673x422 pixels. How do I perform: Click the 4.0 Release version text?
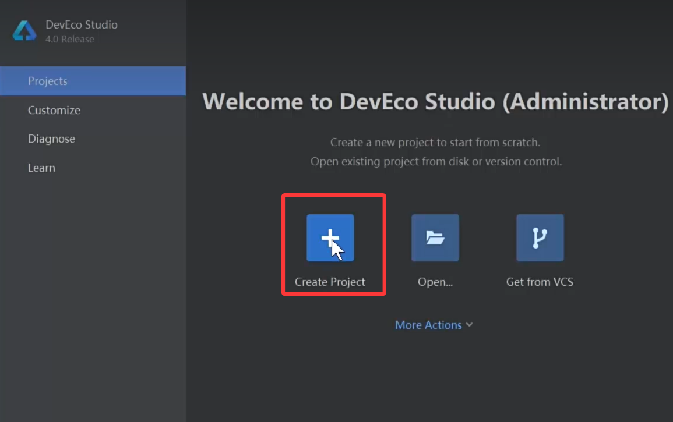tap(70, 39)
